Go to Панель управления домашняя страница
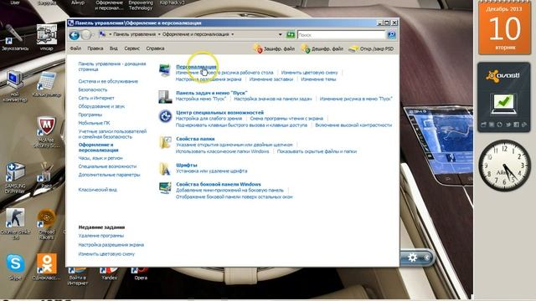 pyautogui.click(x=112, y=67)
